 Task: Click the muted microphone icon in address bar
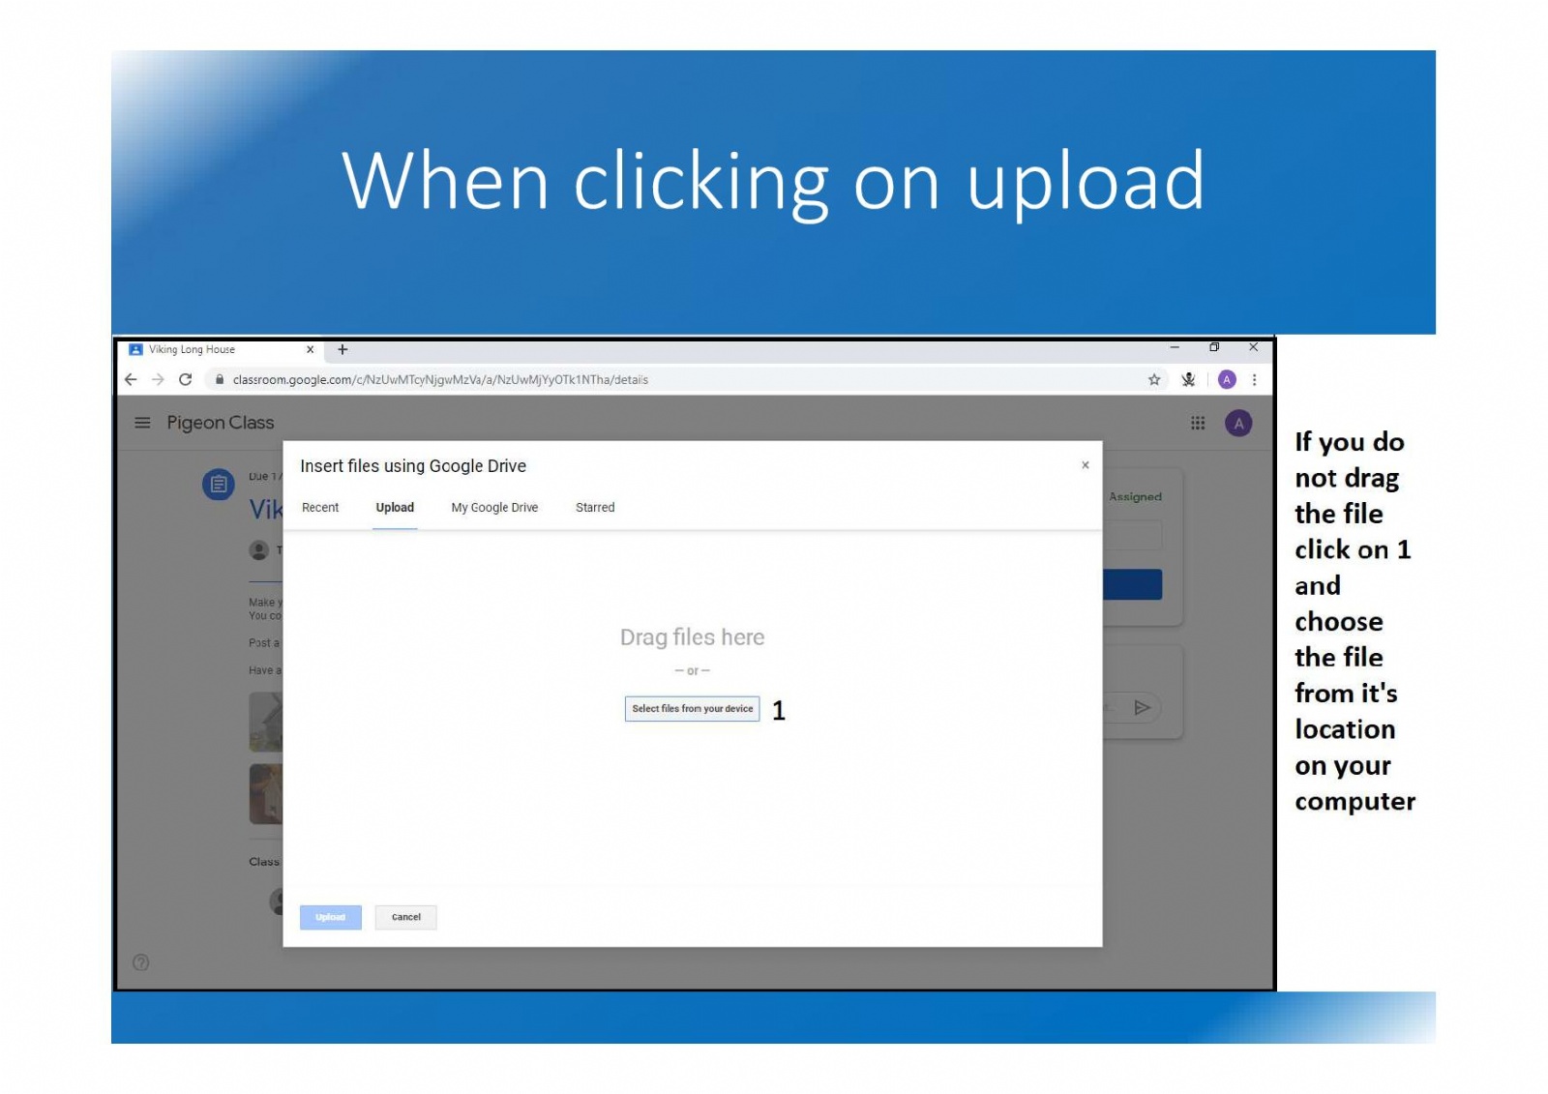coord(1188,379)
